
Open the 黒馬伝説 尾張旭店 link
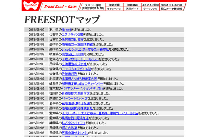click(75, 118)
